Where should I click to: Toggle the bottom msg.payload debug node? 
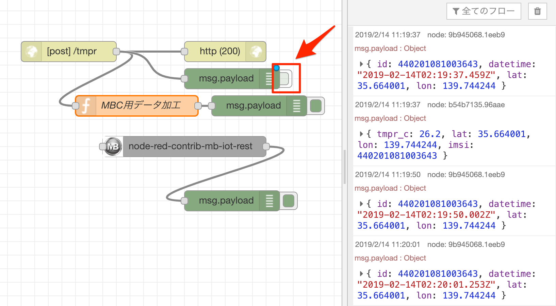tap(289, 201)
